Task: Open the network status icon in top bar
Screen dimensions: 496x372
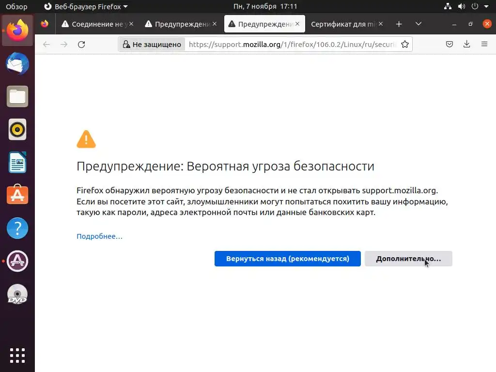Action: pos(448,6)
